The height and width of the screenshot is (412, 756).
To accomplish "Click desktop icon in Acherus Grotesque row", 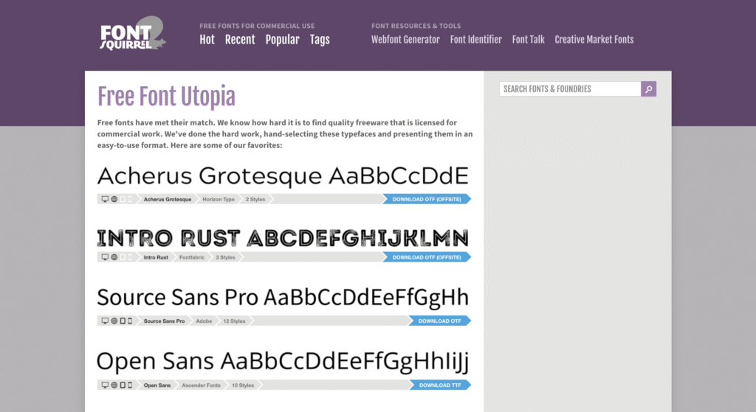I will tap(105, 199).
